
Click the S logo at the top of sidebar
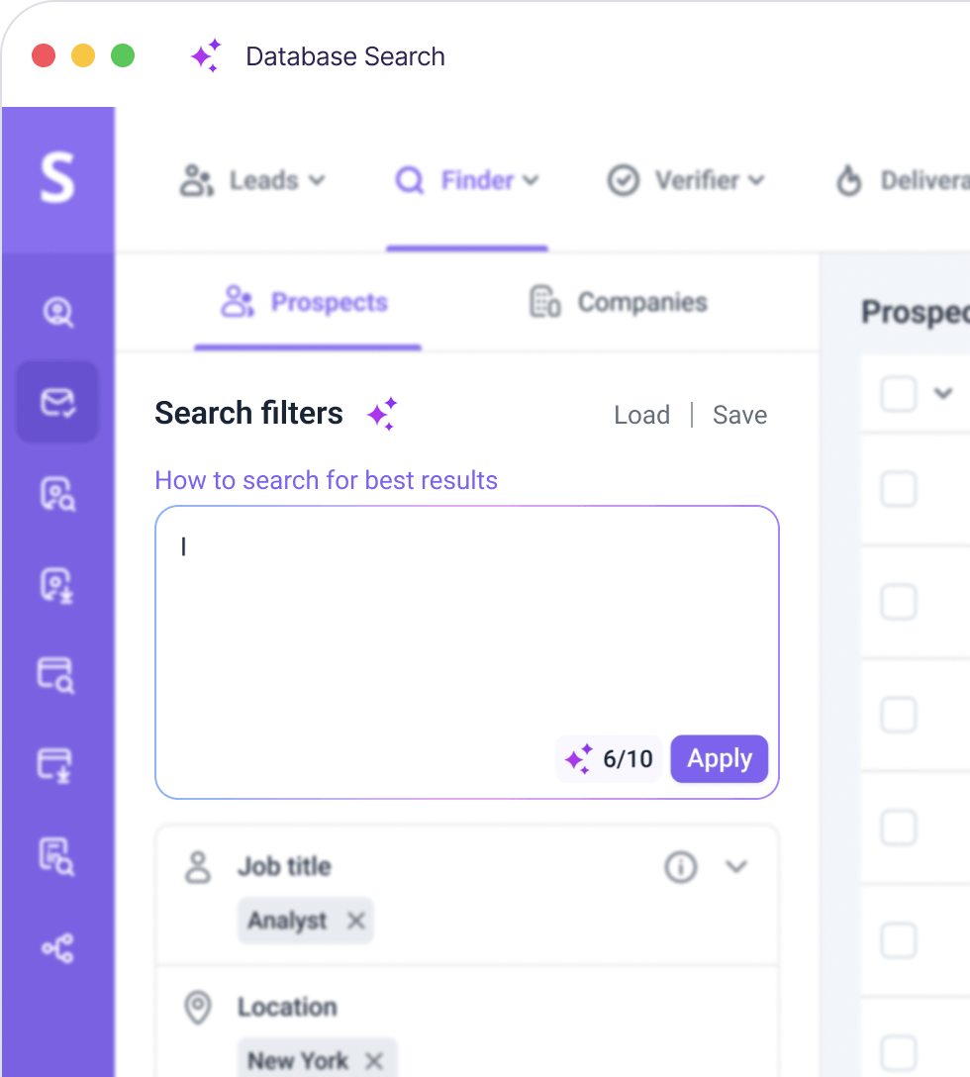57,178
